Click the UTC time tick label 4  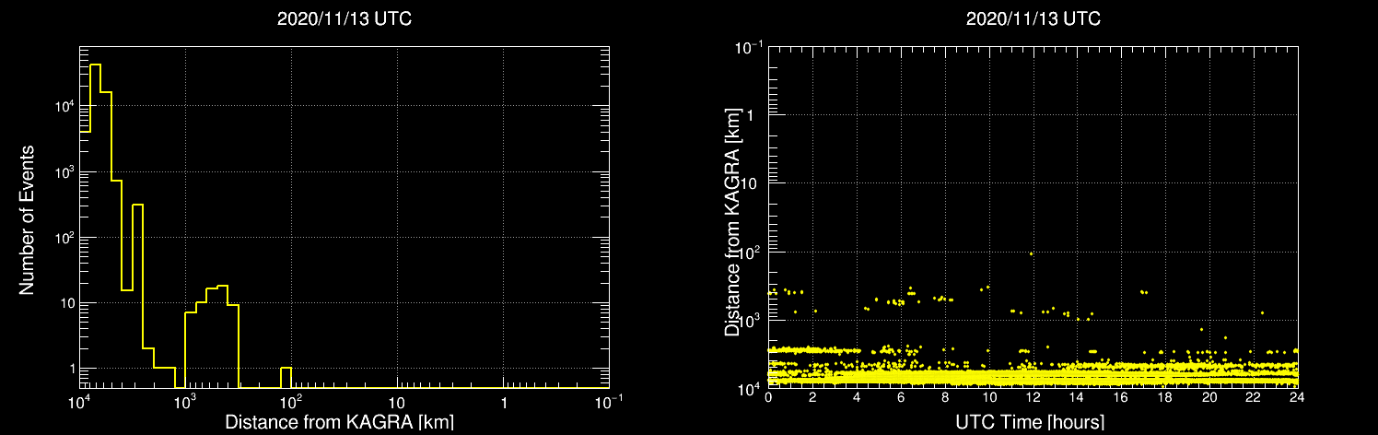(857, 399)
